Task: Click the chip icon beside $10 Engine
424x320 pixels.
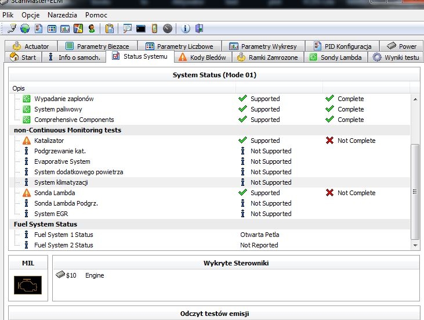Action: pyautogui.click(x=60, y=275)
